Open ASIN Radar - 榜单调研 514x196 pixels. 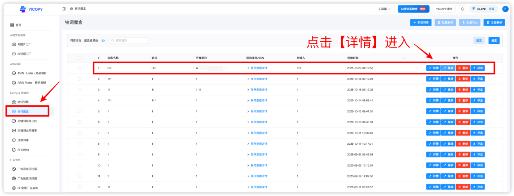tap(29, 83)
